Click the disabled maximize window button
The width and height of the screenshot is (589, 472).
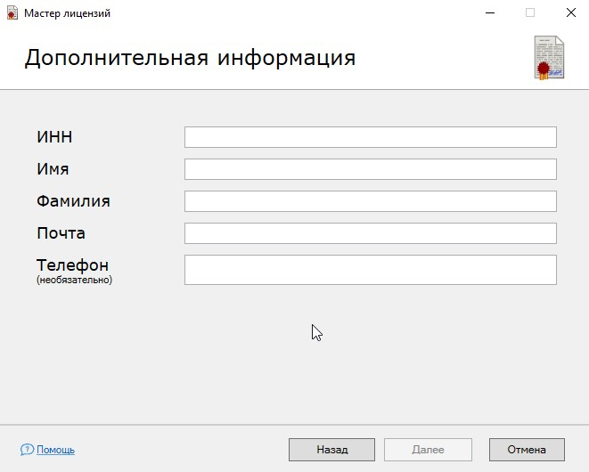(530, 12)
